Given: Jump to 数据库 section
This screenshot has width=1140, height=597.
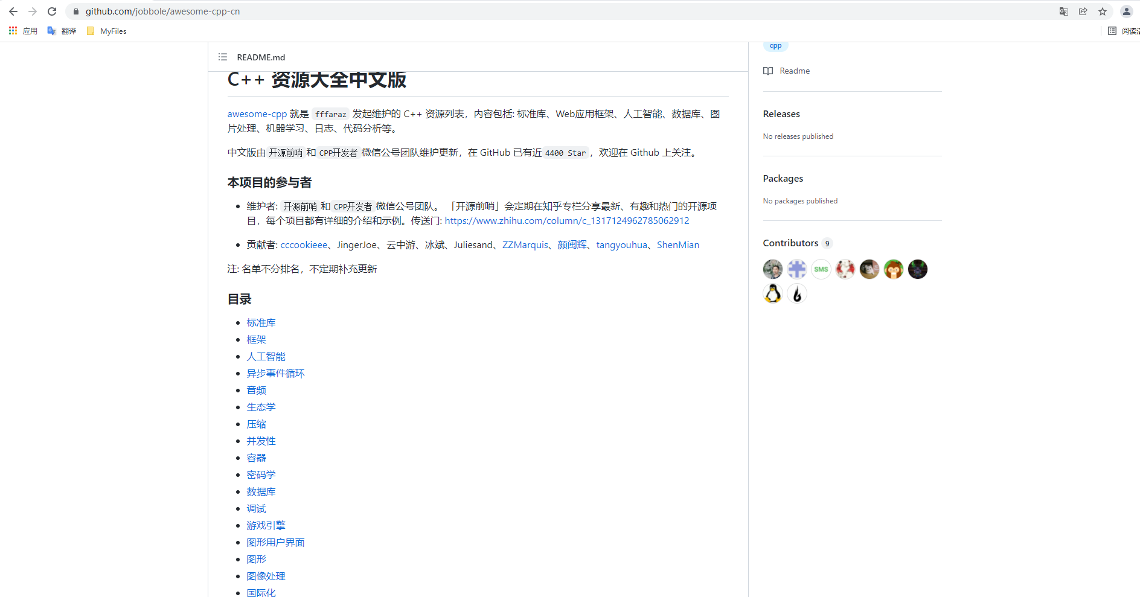Looking at the screenshot, I should (261, 492).
